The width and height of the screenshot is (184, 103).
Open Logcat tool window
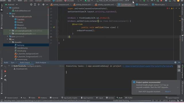[x=99, y=98]
